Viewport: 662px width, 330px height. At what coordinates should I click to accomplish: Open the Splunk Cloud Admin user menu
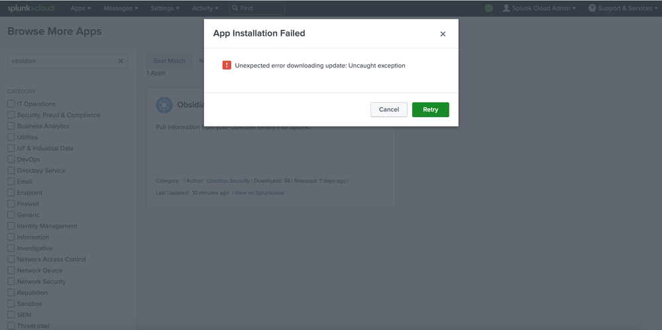pyautogui.click(x=539, y=8)
